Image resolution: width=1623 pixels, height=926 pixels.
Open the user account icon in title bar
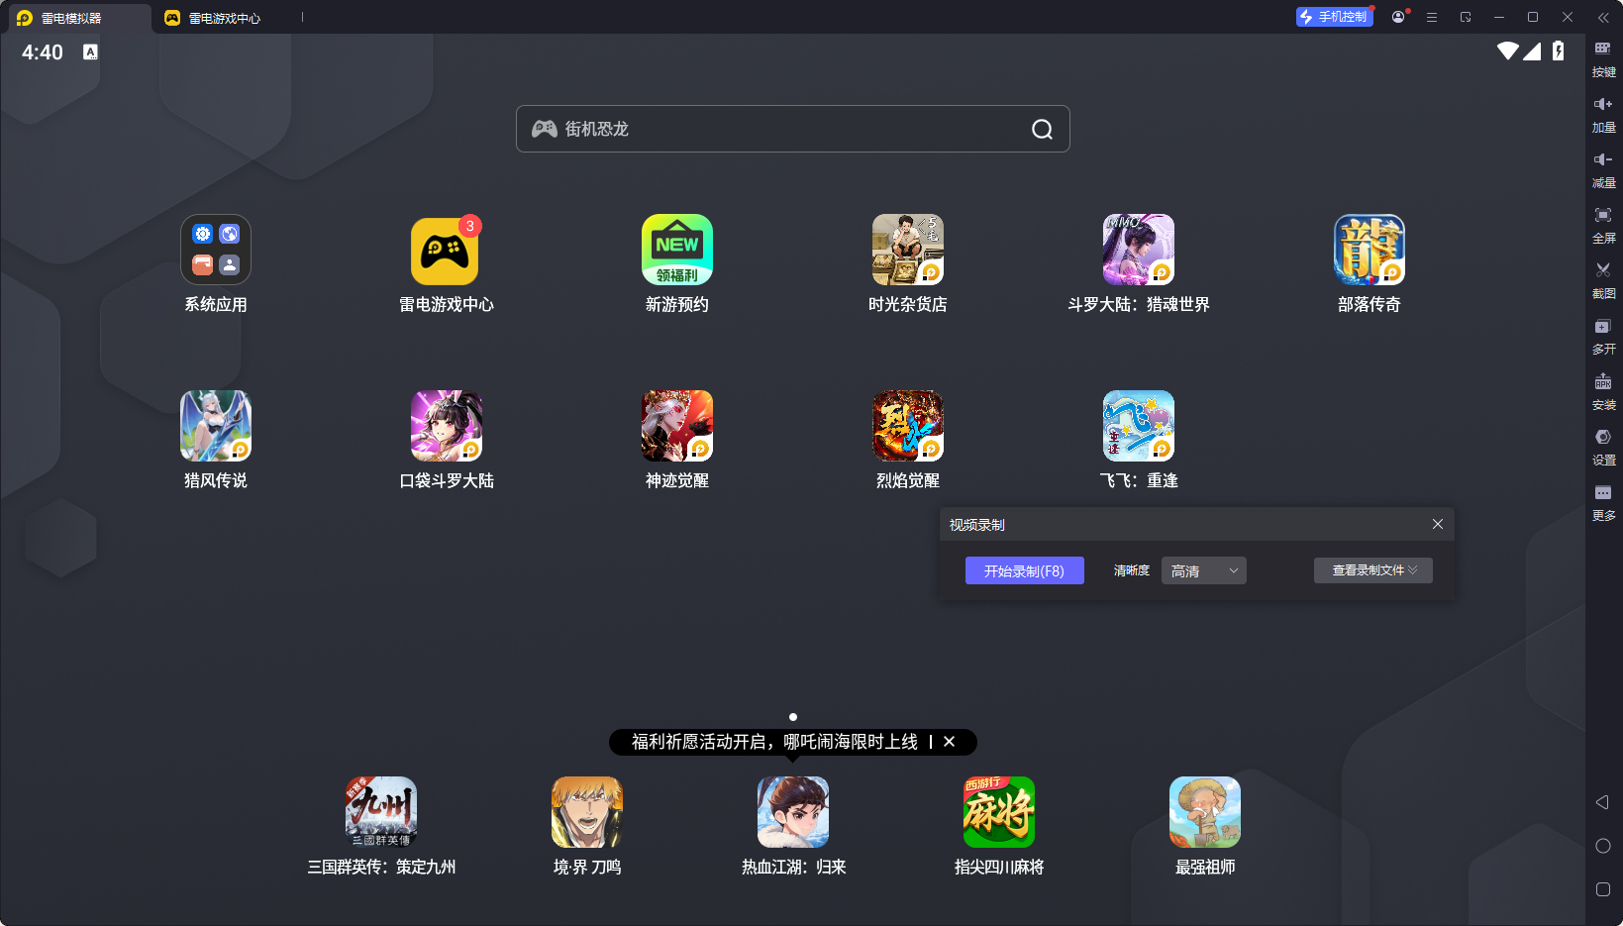(x=1398, y=17)
